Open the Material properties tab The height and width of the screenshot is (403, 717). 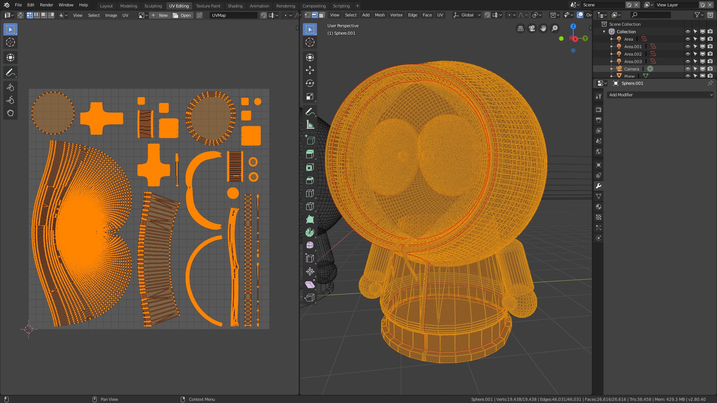(599, 207)
